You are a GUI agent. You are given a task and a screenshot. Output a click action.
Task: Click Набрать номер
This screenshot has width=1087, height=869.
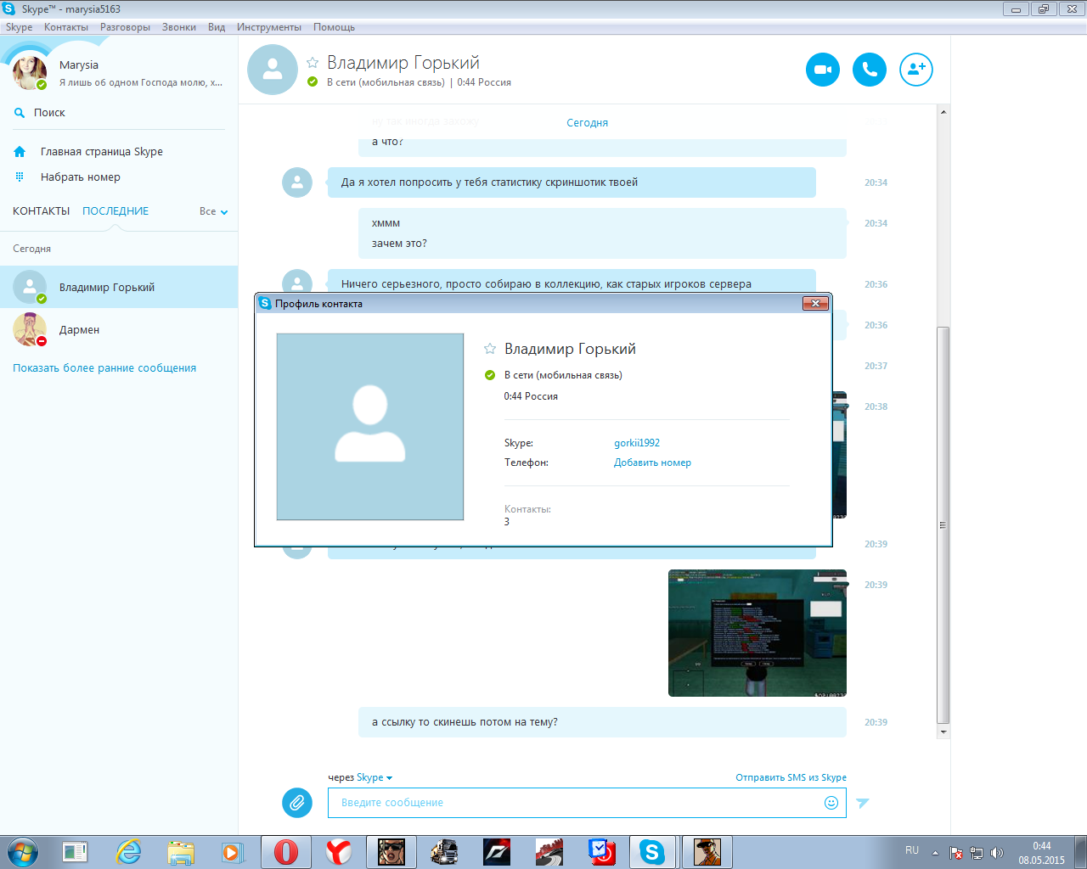[x=81, y=177]
